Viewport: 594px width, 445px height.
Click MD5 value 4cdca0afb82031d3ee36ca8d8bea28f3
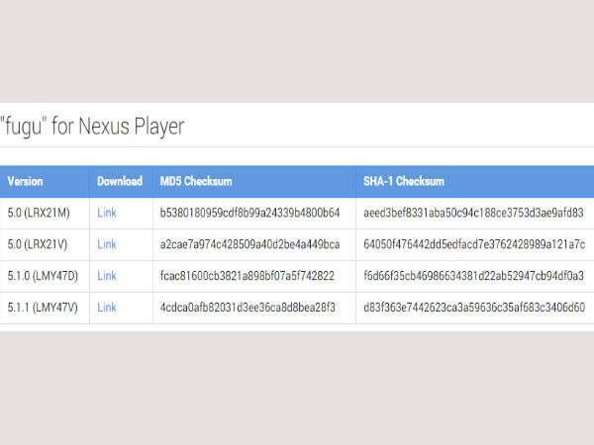(x=247, y=307)
